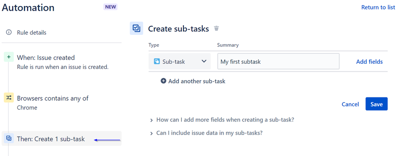
Task: Click the large Create sub-tasks header icon
Action: tap(136, 28)
